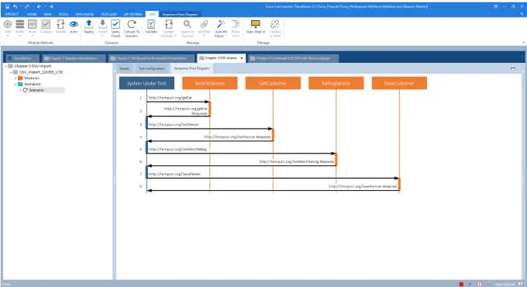This screenshot has height=287, width=527.
Task: Click the Undo arrow icon
Action: pos(15,6)
